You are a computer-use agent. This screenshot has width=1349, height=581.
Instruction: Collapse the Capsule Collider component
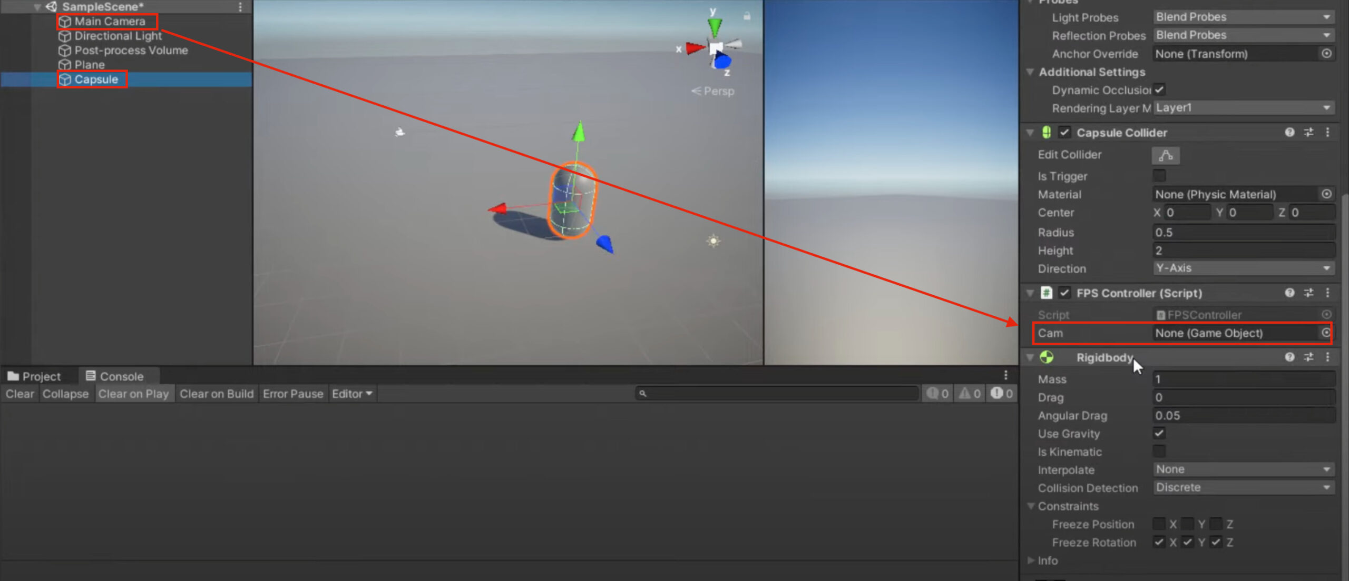pyautogui.click(x=1030, y=133)
